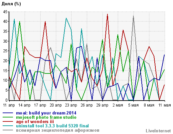
Task: Click the 'age of wonders iii' legend label
Action: pyautogui.click(x=35, y=122)
